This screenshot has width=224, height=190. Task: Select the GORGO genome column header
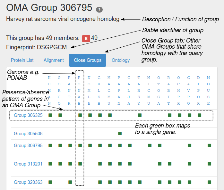59,90
